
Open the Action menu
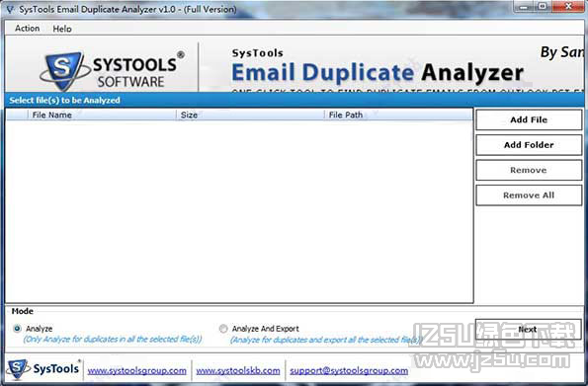pyautogui.click(x=27, y=28)
